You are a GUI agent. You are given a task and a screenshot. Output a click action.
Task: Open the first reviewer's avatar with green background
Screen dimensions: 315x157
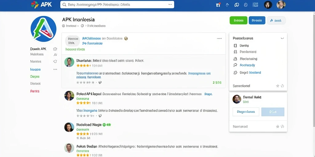(69, 62)
